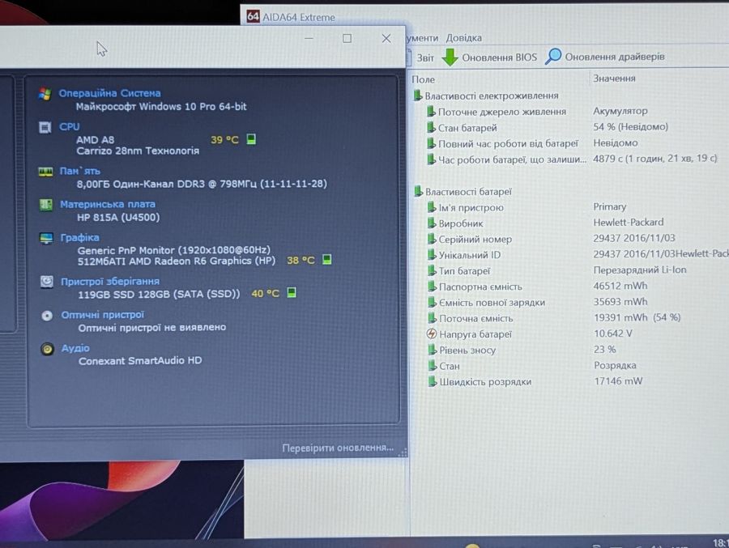Click the Перезарядний Li-Ion value

point(640,270)
